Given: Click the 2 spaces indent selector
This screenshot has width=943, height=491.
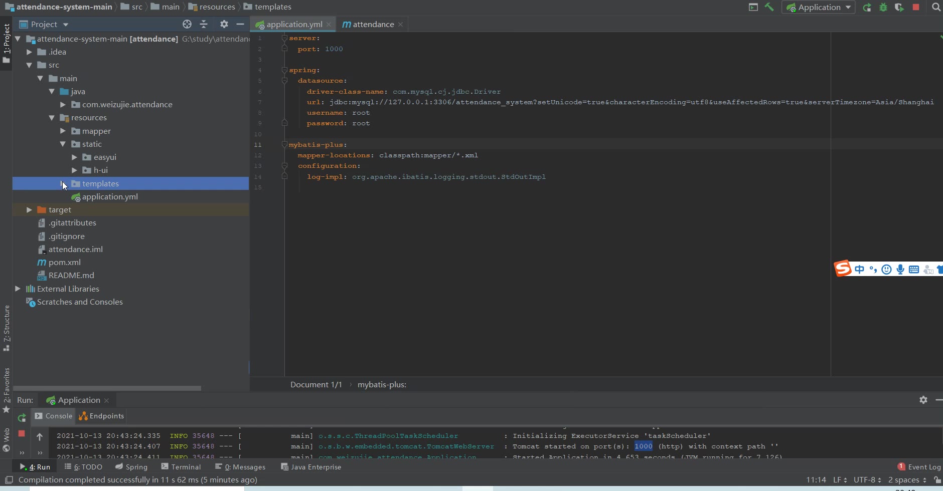Looking at the screenshot, I should tap(907, 480).
